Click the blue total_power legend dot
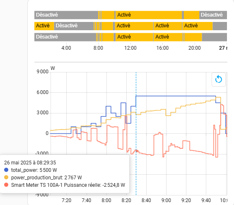Image resolution: width=234 pixels, height=205 pixels. [6, 170]
